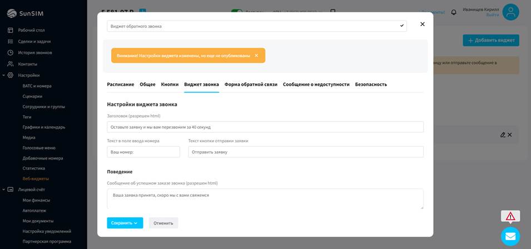Open Сценарии in the sidebar
531x249 pixels.
click(x=32, y=96)
